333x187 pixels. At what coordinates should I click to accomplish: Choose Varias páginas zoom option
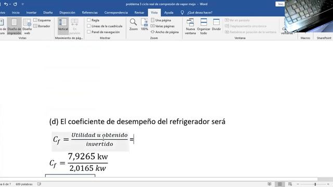click(162, 26)
